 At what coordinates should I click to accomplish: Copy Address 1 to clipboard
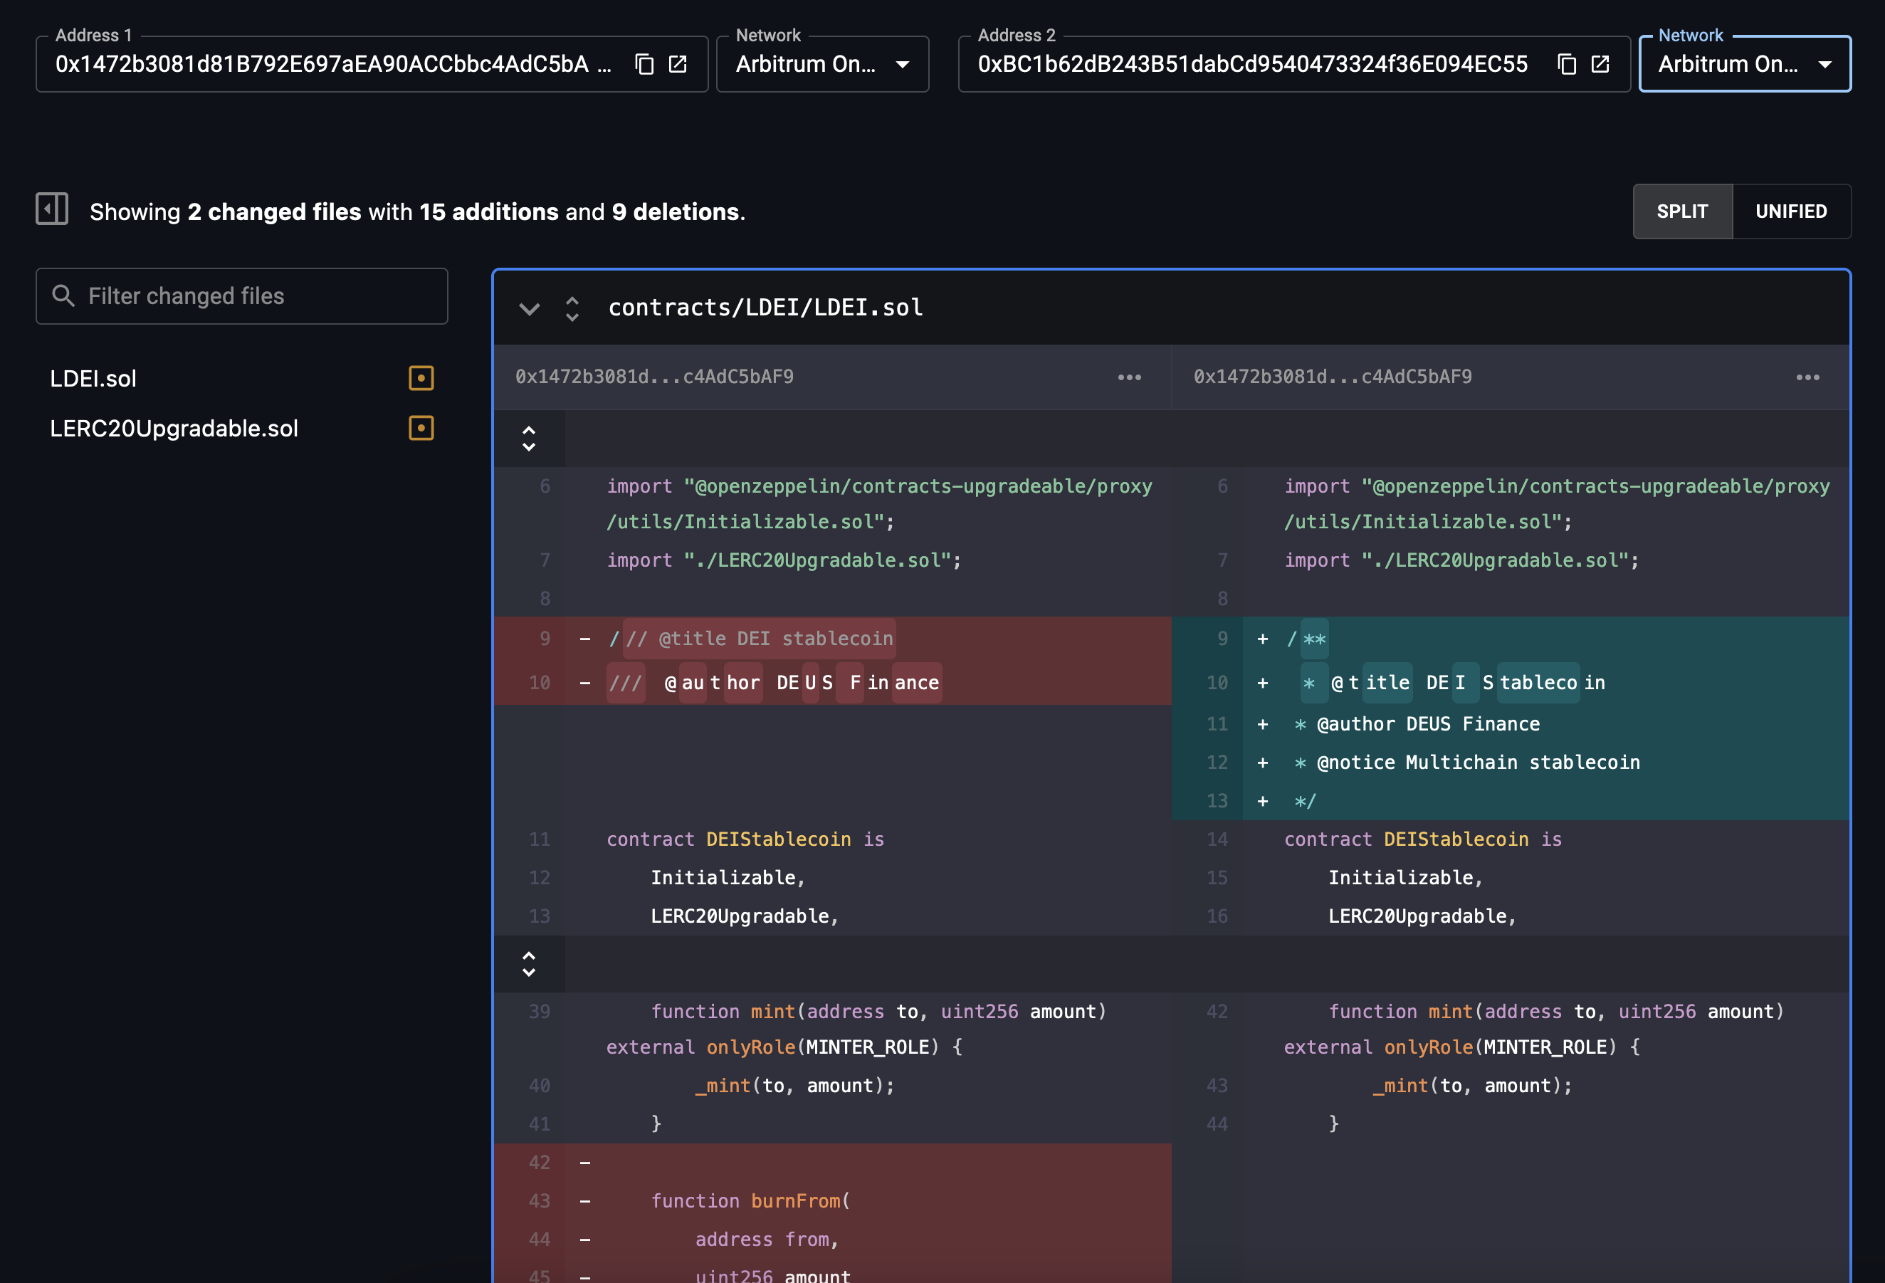coord(645,63)
